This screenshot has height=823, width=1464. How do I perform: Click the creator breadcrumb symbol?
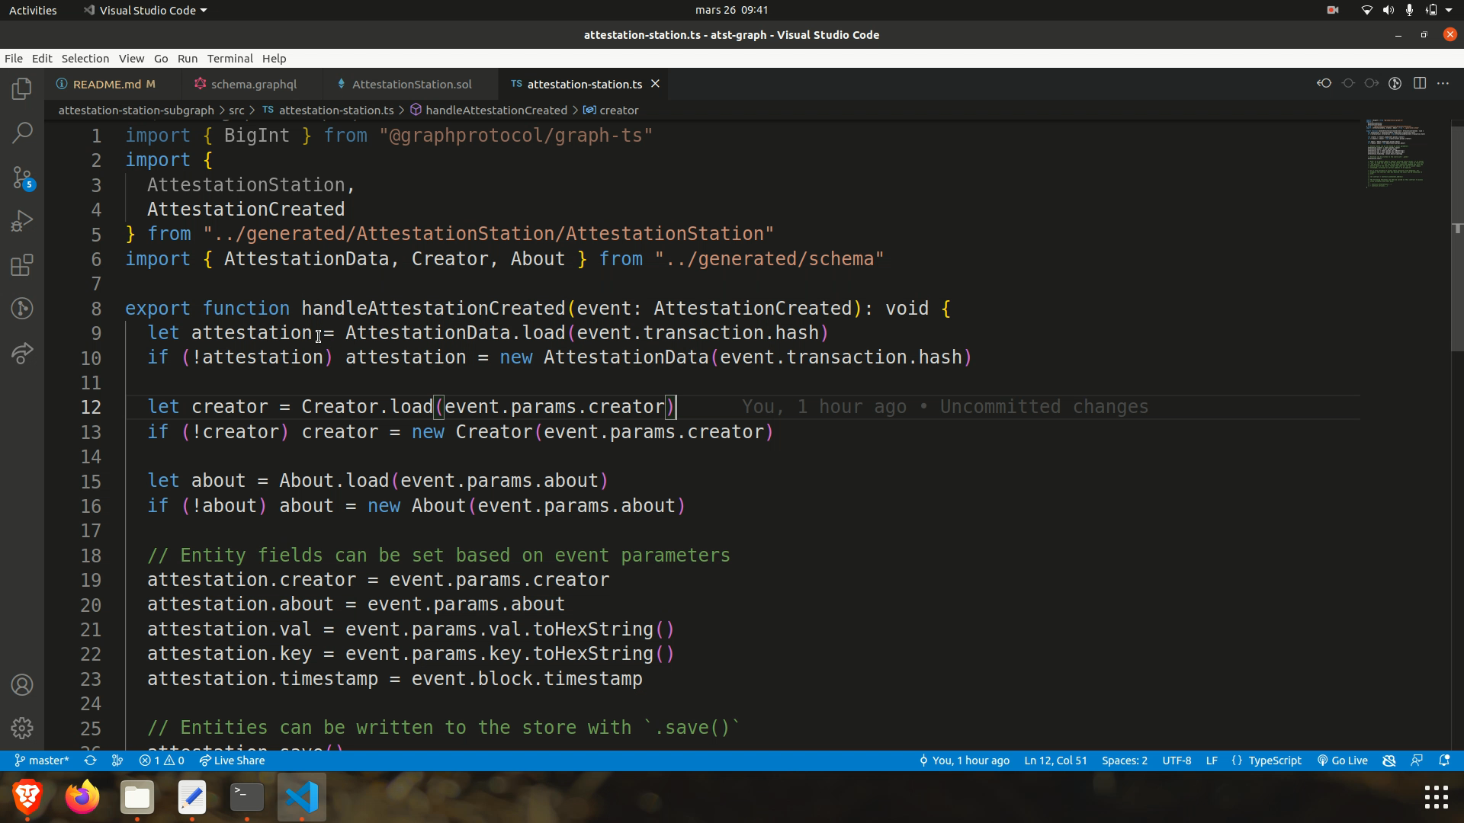click(611, 110)
